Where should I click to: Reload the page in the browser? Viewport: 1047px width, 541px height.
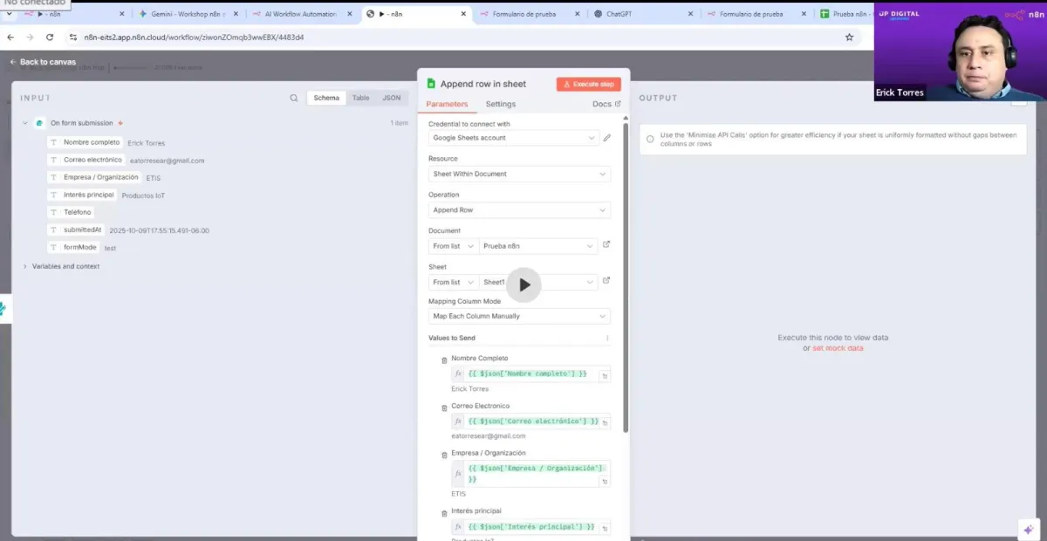pos(50,38)
